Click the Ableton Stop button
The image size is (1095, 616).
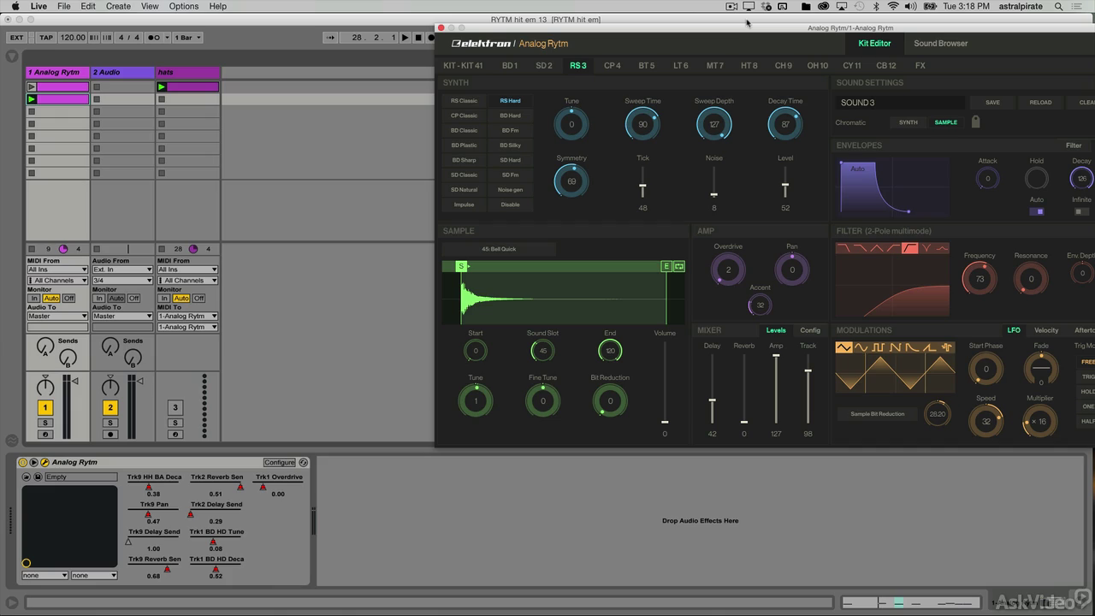coord(418,38)
